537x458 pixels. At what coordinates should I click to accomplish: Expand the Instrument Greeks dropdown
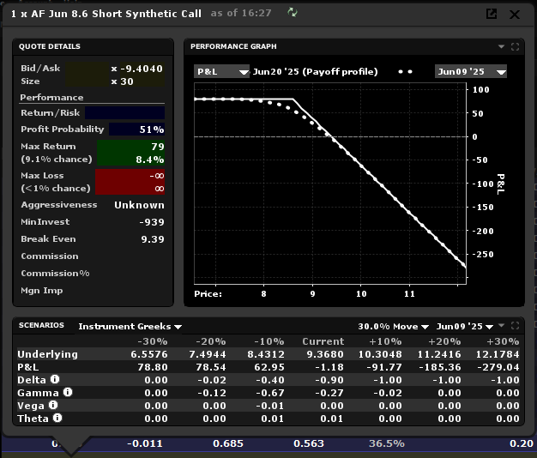click(130, 327)
